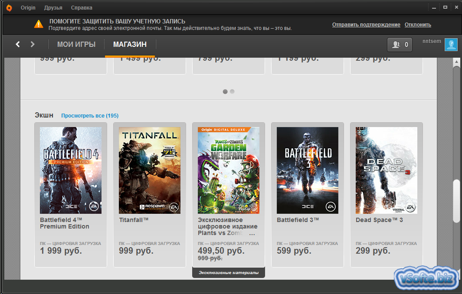Click the Dead Space™ 3 title text
The width and height of the screenshot is (462, 294).
point(379,220)
